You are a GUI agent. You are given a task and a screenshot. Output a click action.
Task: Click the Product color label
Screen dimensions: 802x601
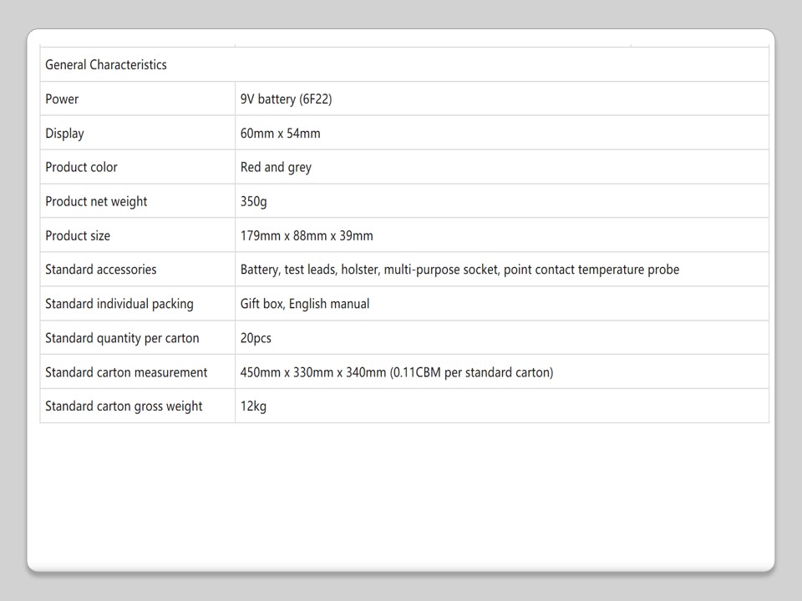pos(81,168)
